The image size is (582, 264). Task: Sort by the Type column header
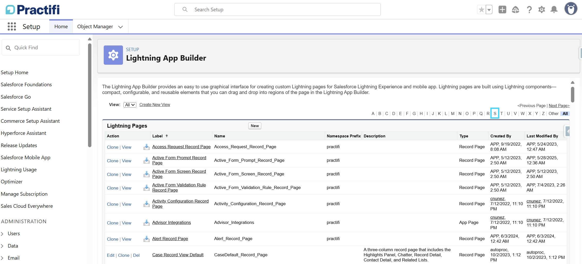point(464,136)
